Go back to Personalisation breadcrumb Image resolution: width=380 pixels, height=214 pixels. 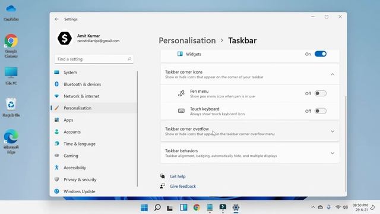tap(187, 40)
